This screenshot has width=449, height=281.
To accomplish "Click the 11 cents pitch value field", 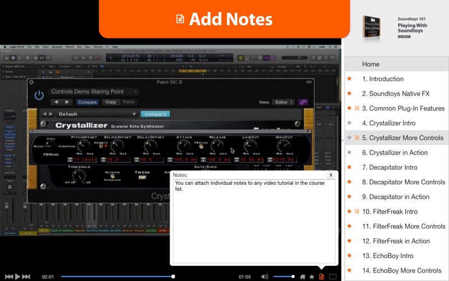I will (85, 160).
